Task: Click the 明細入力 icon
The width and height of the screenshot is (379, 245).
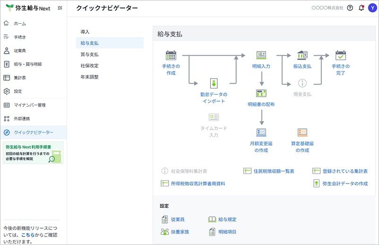Action: click(x=261, y=55)
